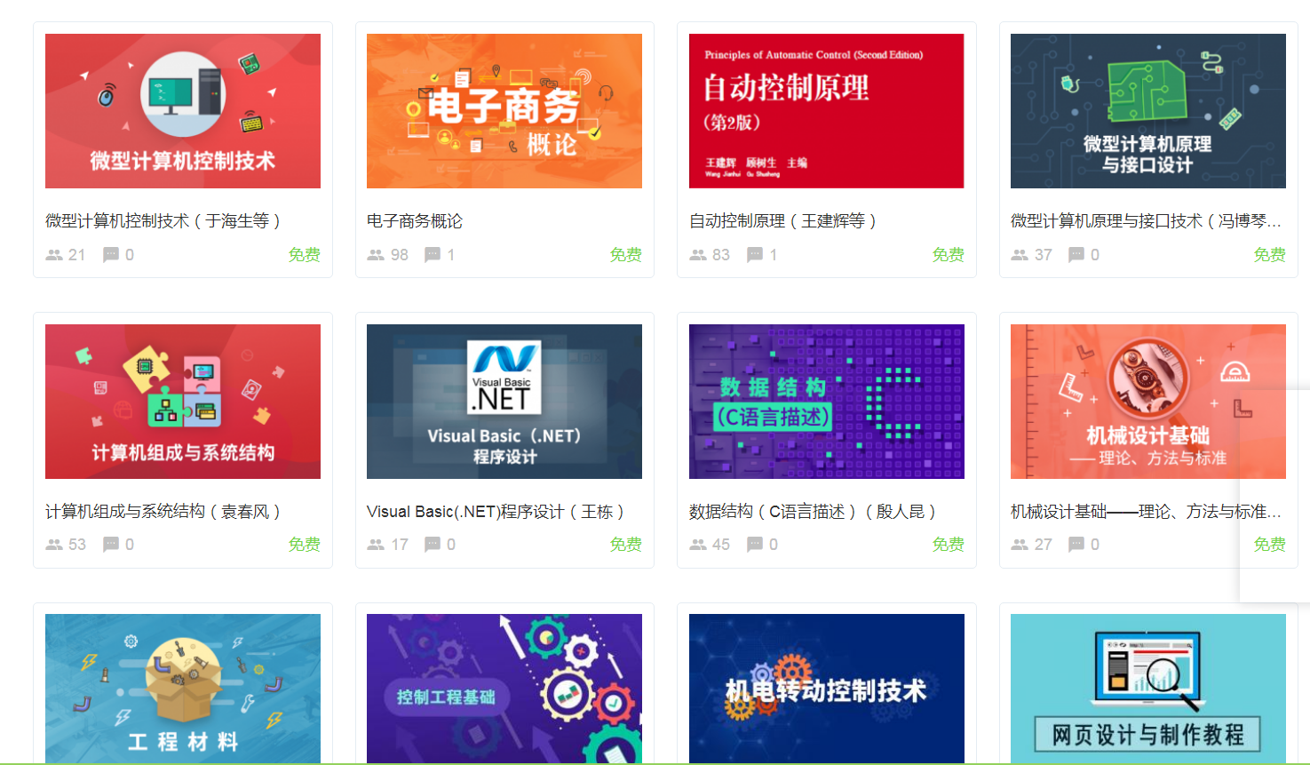Screen dimensions: 1310x765
Task: Click the learners icon on Visual Basic(.NET)程序设计 card
Action: (376, 545)
